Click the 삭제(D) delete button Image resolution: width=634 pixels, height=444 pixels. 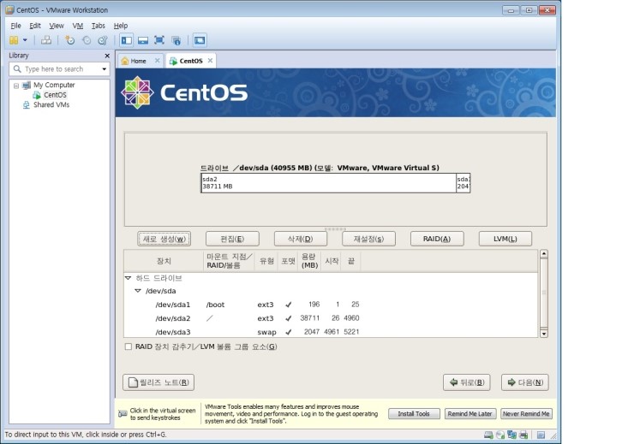click(301, 239)
